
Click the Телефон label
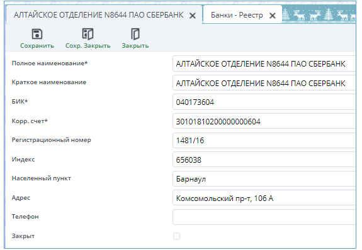[25, 217]
